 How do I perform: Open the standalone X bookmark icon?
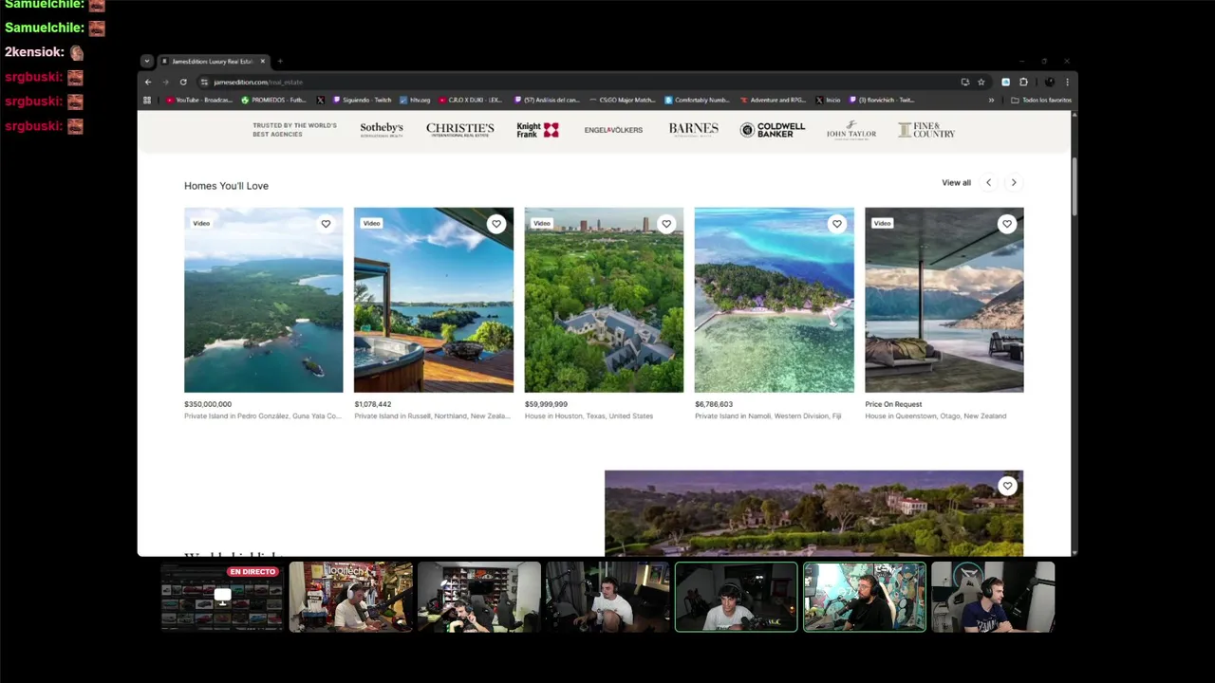320,100
